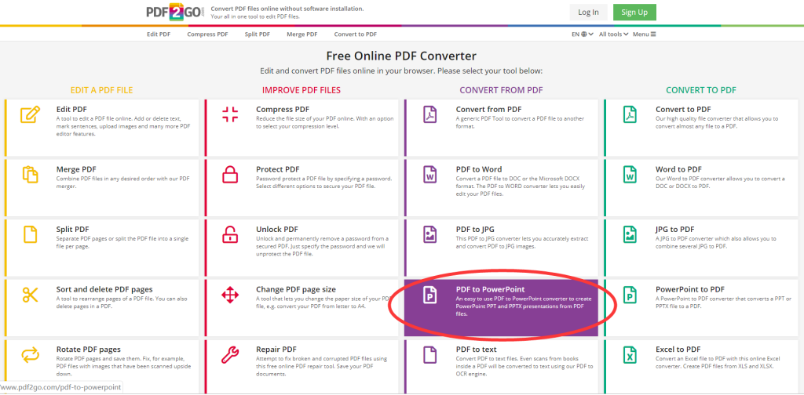Open the highlighted PDF to PowerPoint title

(x=490, y=289)
